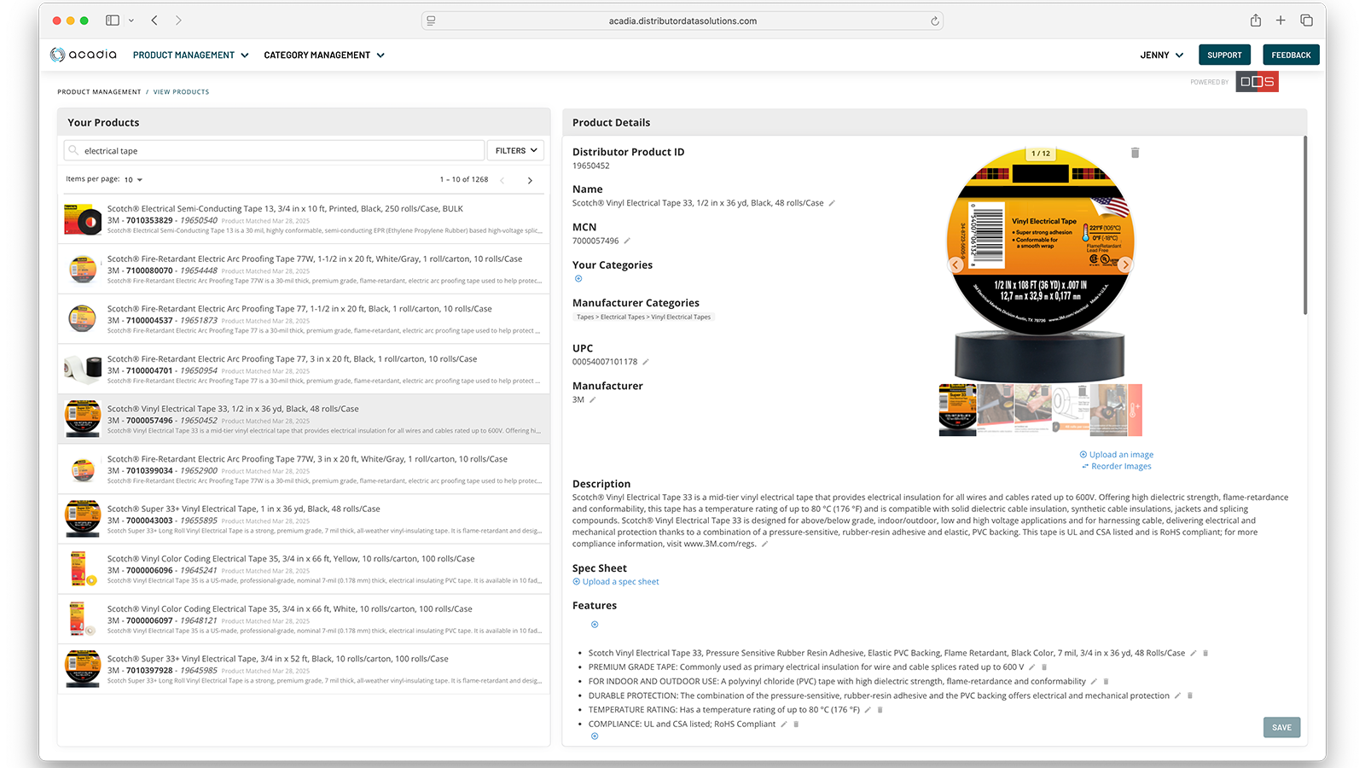
Task: Click the acadia logo in the header
Action: (x=84, y=54)
